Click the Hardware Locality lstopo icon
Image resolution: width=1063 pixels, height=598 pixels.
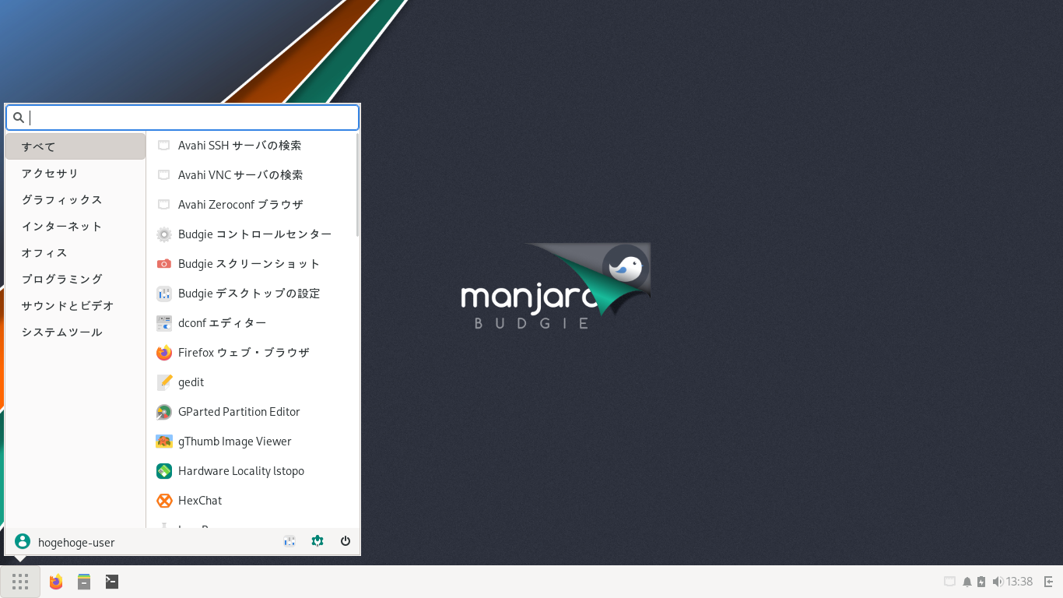[163, 471]
